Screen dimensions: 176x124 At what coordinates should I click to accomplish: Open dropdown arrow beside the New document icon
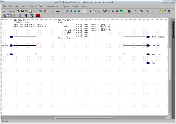(7, 11)
